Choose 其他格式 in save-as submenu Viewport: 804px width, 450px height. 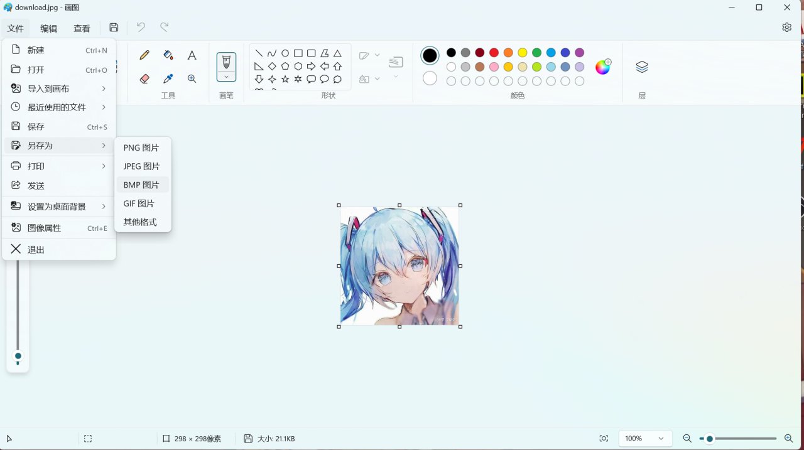pyautogui.click(x=143, y=222)
